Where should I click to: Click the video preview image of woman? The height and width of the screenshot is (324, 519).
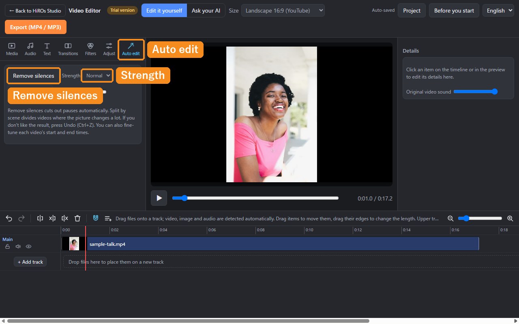click(x=272, y=114)
